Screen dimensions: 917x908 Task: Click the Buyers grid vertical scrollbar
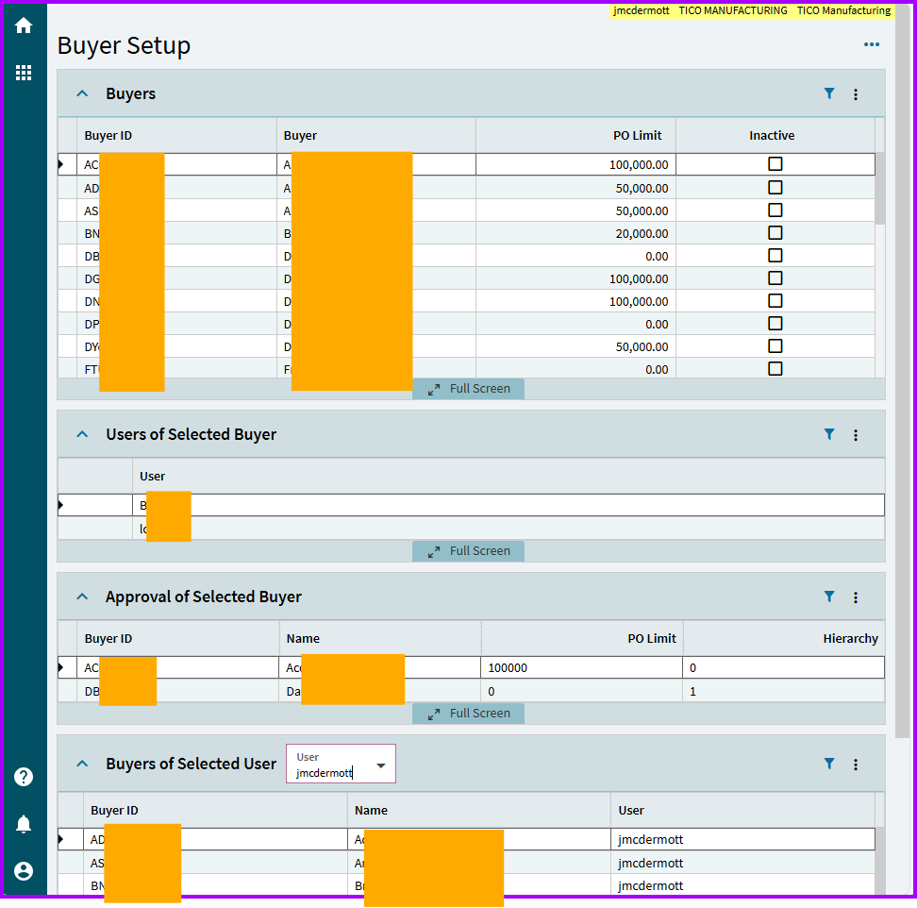click(880, 189)
